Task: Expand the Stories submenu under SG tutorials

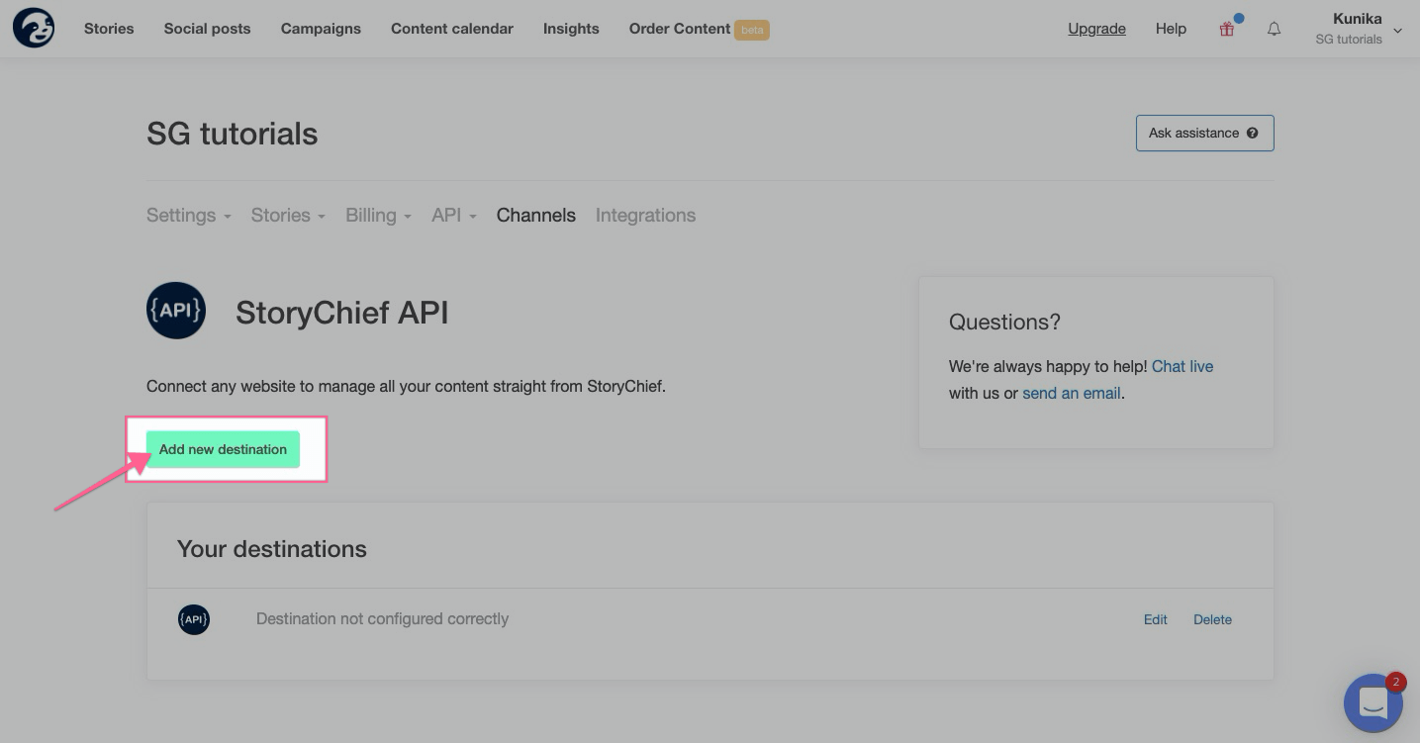Action: coord(288,215)
